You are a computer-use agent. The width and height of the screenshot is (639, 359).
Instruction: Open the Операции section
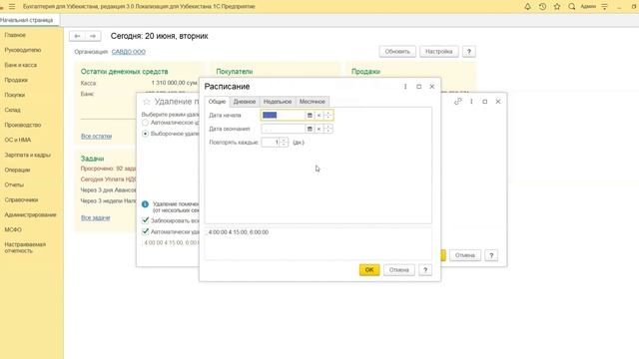pyautogui.click(x=17, y=171)
